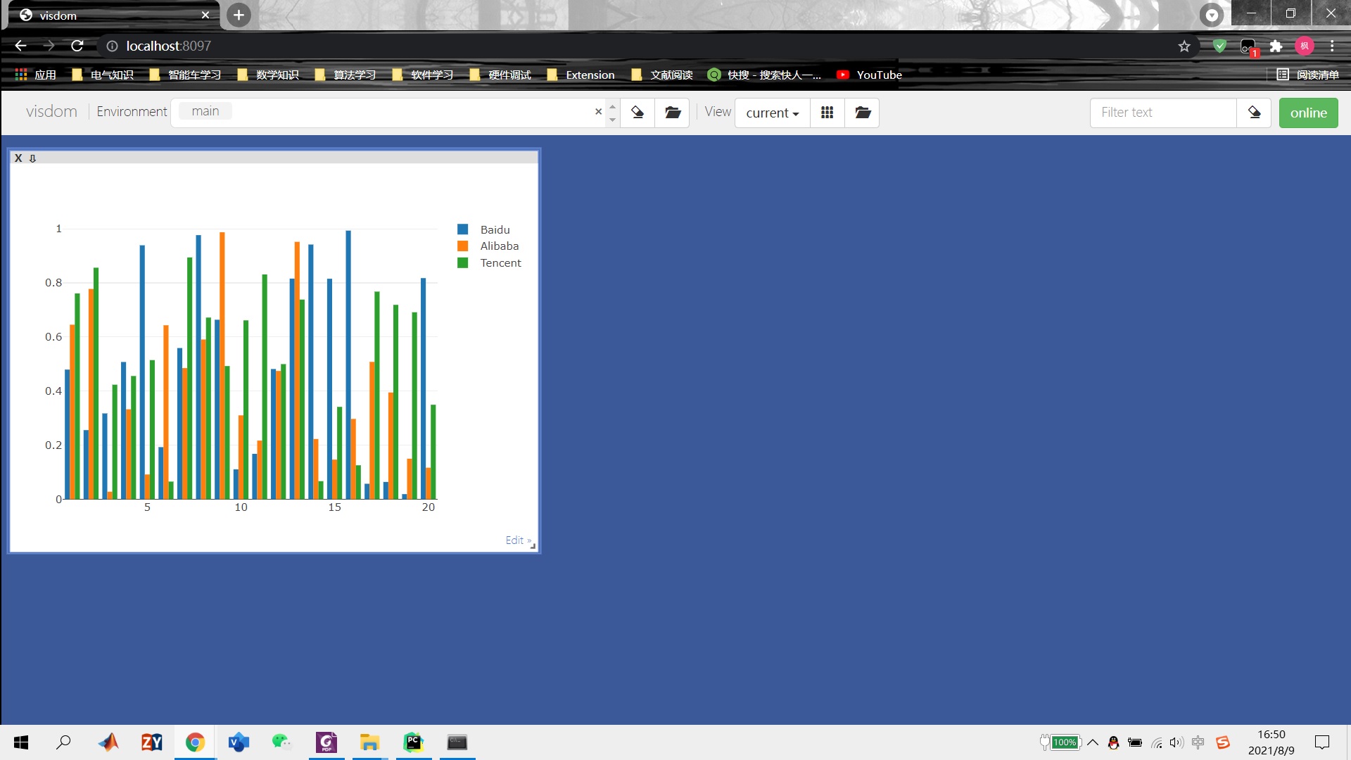Click the Edit link under chart
This screenshot has height=760, width=1351.
click(516, 540)
